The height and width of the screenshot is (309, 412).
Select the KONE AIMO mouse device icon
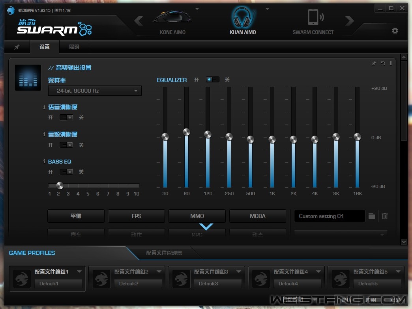click(172, 18)
